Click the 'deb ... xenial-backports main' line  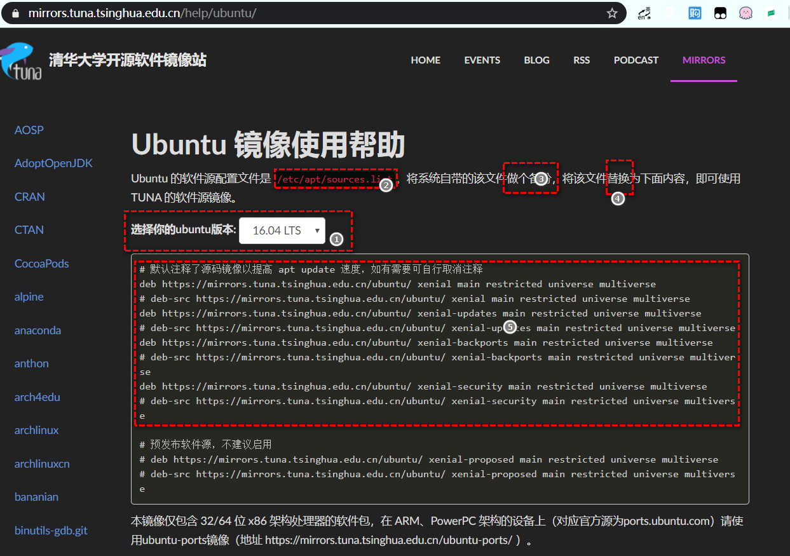[x=426, y=342]
